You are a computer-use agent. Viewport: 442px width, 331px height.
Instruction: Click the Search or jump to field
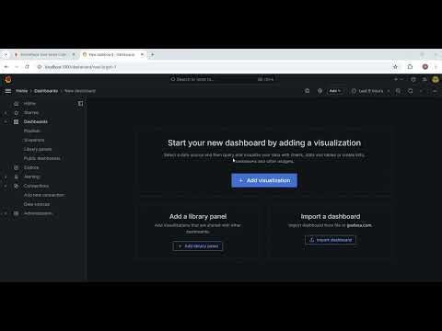(x=222, y=79)
